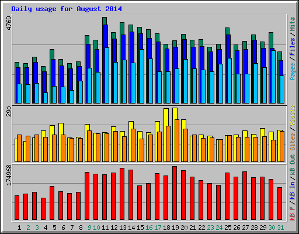This screenshot has height=234, width=299.
Task: Click the orange sites bar for day 20
Action: [x=186, y=145]
